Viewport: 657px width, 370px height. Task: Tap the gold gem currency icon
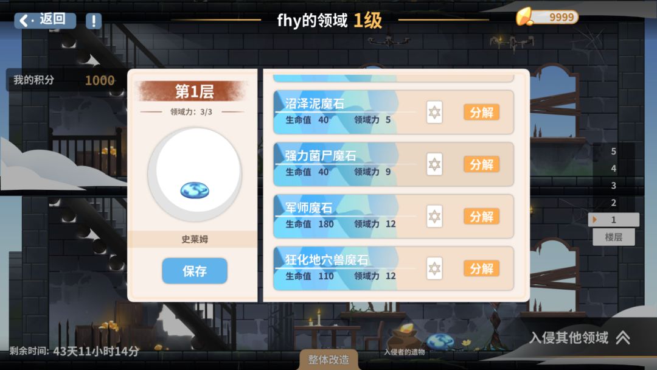click(x=524, y=17)
